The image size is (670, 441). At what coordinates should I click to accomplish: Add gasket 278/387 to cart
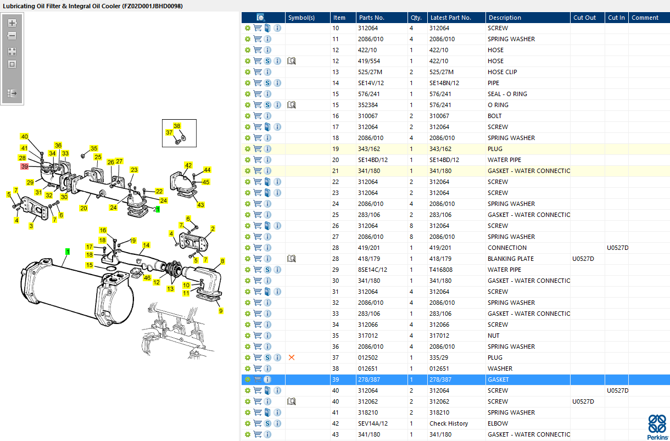(x=257, y=379)
